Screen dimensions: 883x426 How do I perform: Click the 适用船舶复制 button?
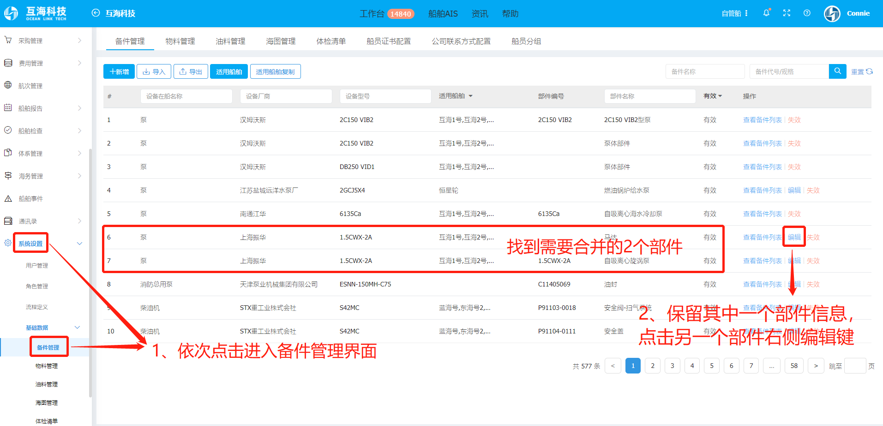(x=276, y=71)
